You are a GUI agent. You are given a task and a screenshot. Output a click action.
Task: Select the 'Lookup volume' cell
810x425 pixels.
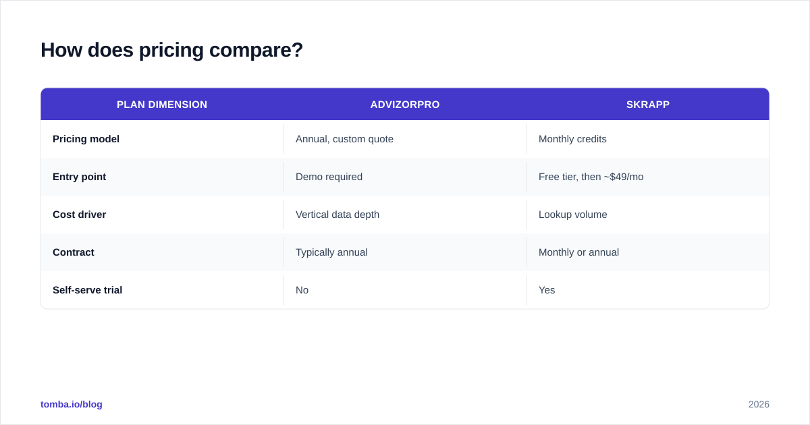coord(572,215)
